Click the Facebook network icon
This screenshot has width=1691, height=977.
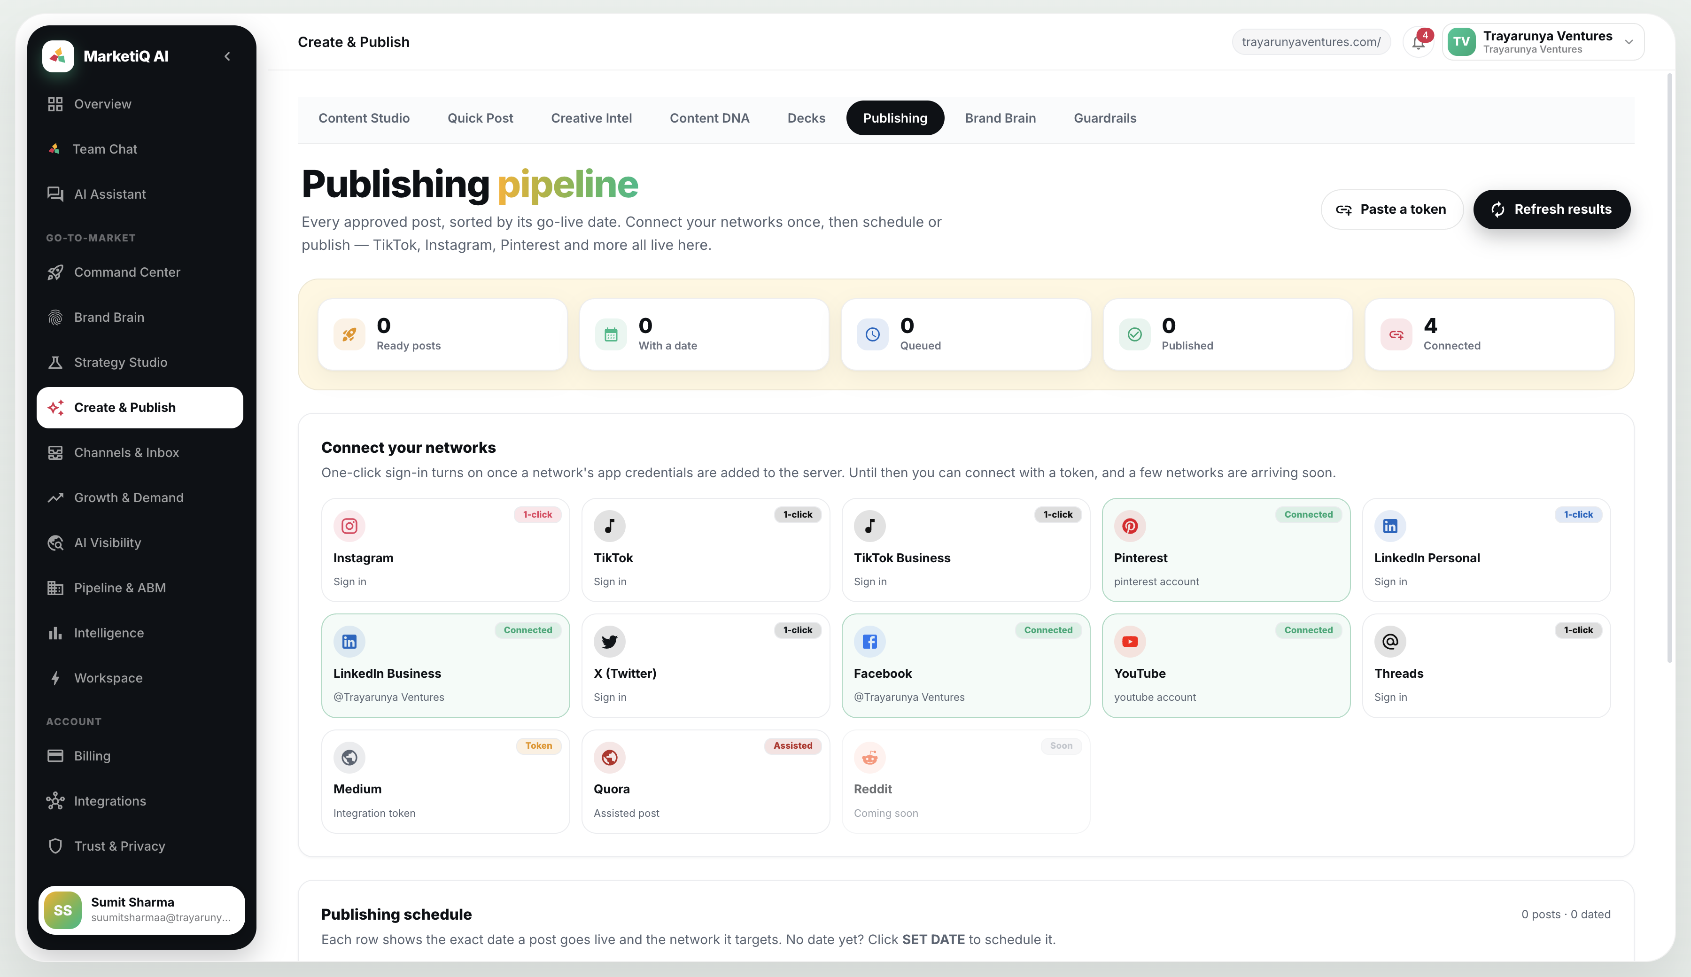pos(869,642)
